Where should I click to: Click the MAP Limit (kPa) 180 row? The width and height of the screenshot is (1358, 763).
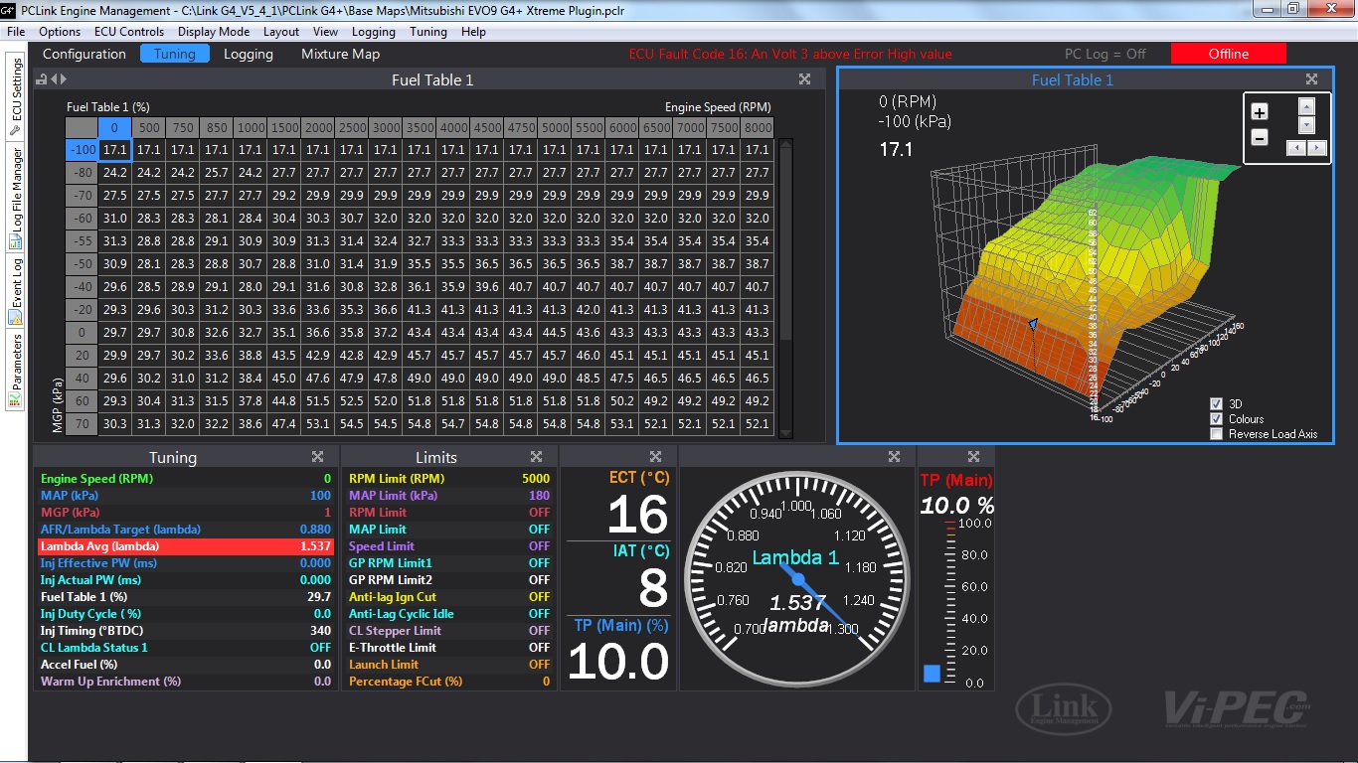[449, 496]
